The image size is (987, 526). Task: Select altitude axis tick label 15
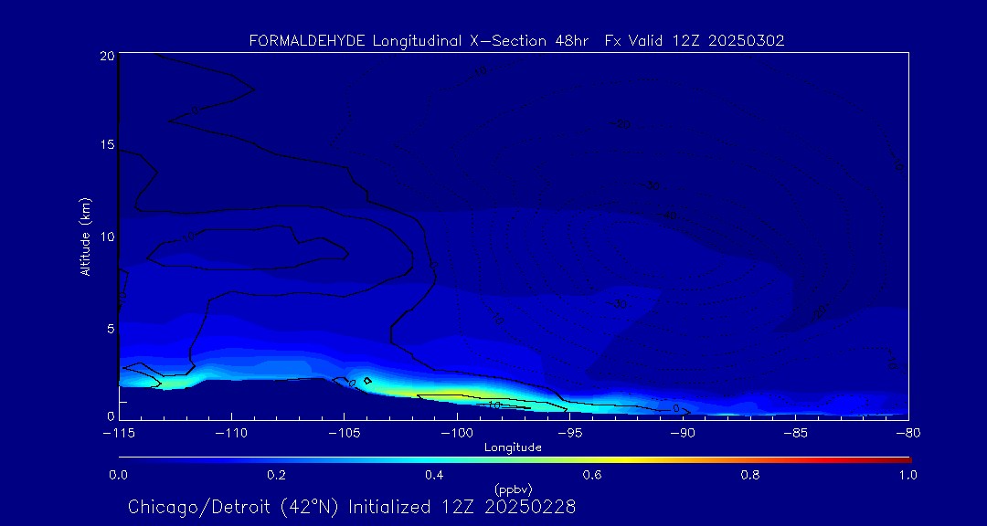[x=106, y=144]
